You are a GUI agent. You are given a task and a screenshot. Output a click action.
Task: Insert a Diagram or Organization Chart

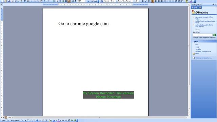40,121
